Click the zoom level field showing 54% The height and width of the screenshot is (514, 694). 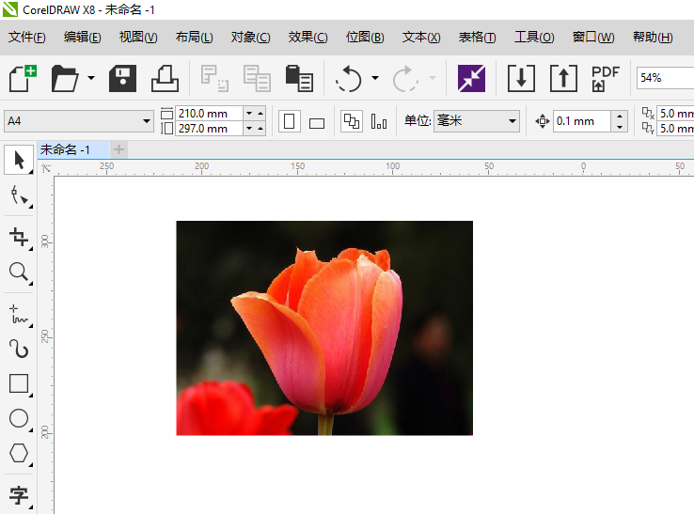[x=664, y=78]
